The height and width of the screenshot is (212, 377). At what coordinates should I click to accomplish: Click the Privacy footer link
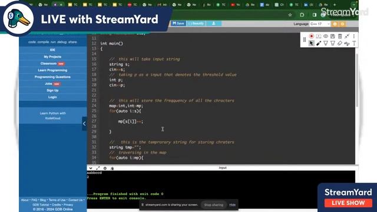click(x=68, y=205)
